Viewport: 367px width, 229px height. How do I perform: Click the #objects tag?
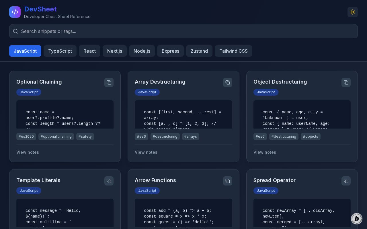311,137
